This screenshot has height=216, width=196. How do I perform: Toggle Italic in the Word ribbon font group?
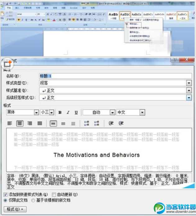(x=22, y=20)
